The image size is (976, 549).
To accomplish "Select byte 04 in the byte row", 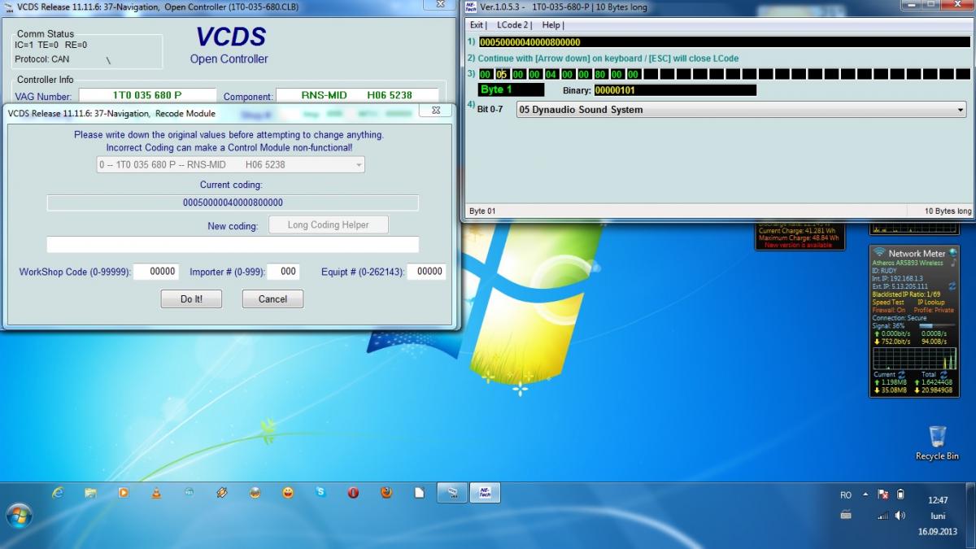I will [551, 74].
